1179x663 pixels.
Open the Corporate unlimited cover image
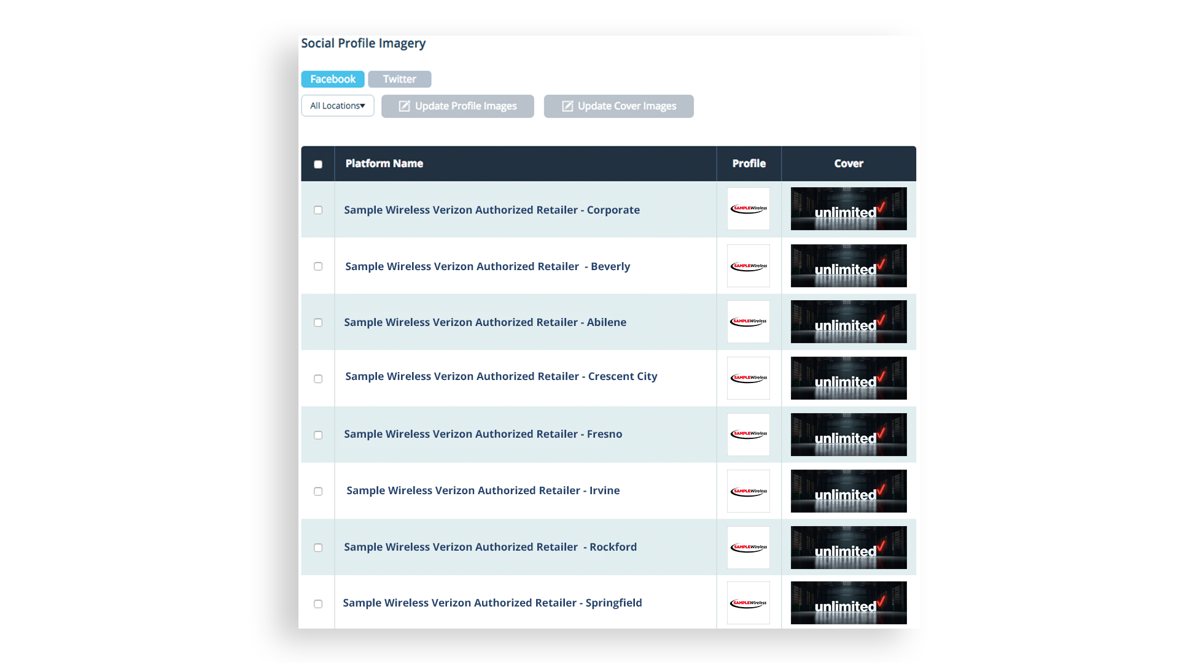click(849, 209)
